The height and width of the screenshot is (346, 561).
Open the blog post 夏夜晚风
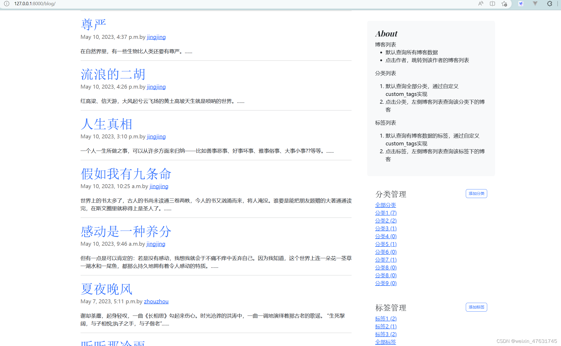(106, 289)
